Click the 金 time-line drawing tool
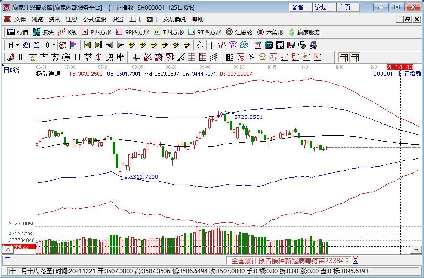 click(x=33, y=57)
